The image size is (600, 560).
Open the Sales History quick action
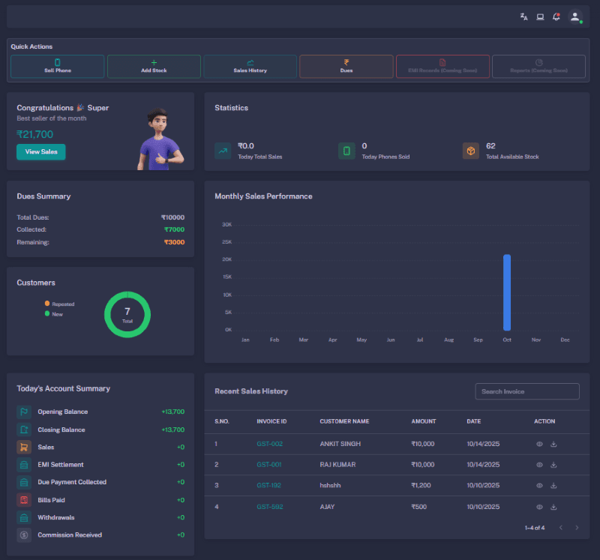(250, 66)
